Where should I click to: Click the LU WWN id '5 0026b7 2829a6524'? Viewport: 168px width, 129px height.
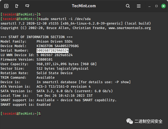coord(55,55)
